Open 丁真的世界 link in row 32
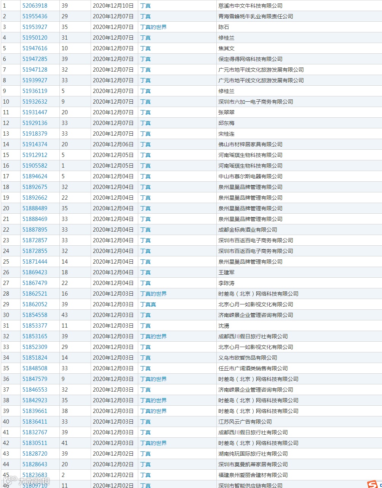382x488 pixels. [x=153, y=336]
